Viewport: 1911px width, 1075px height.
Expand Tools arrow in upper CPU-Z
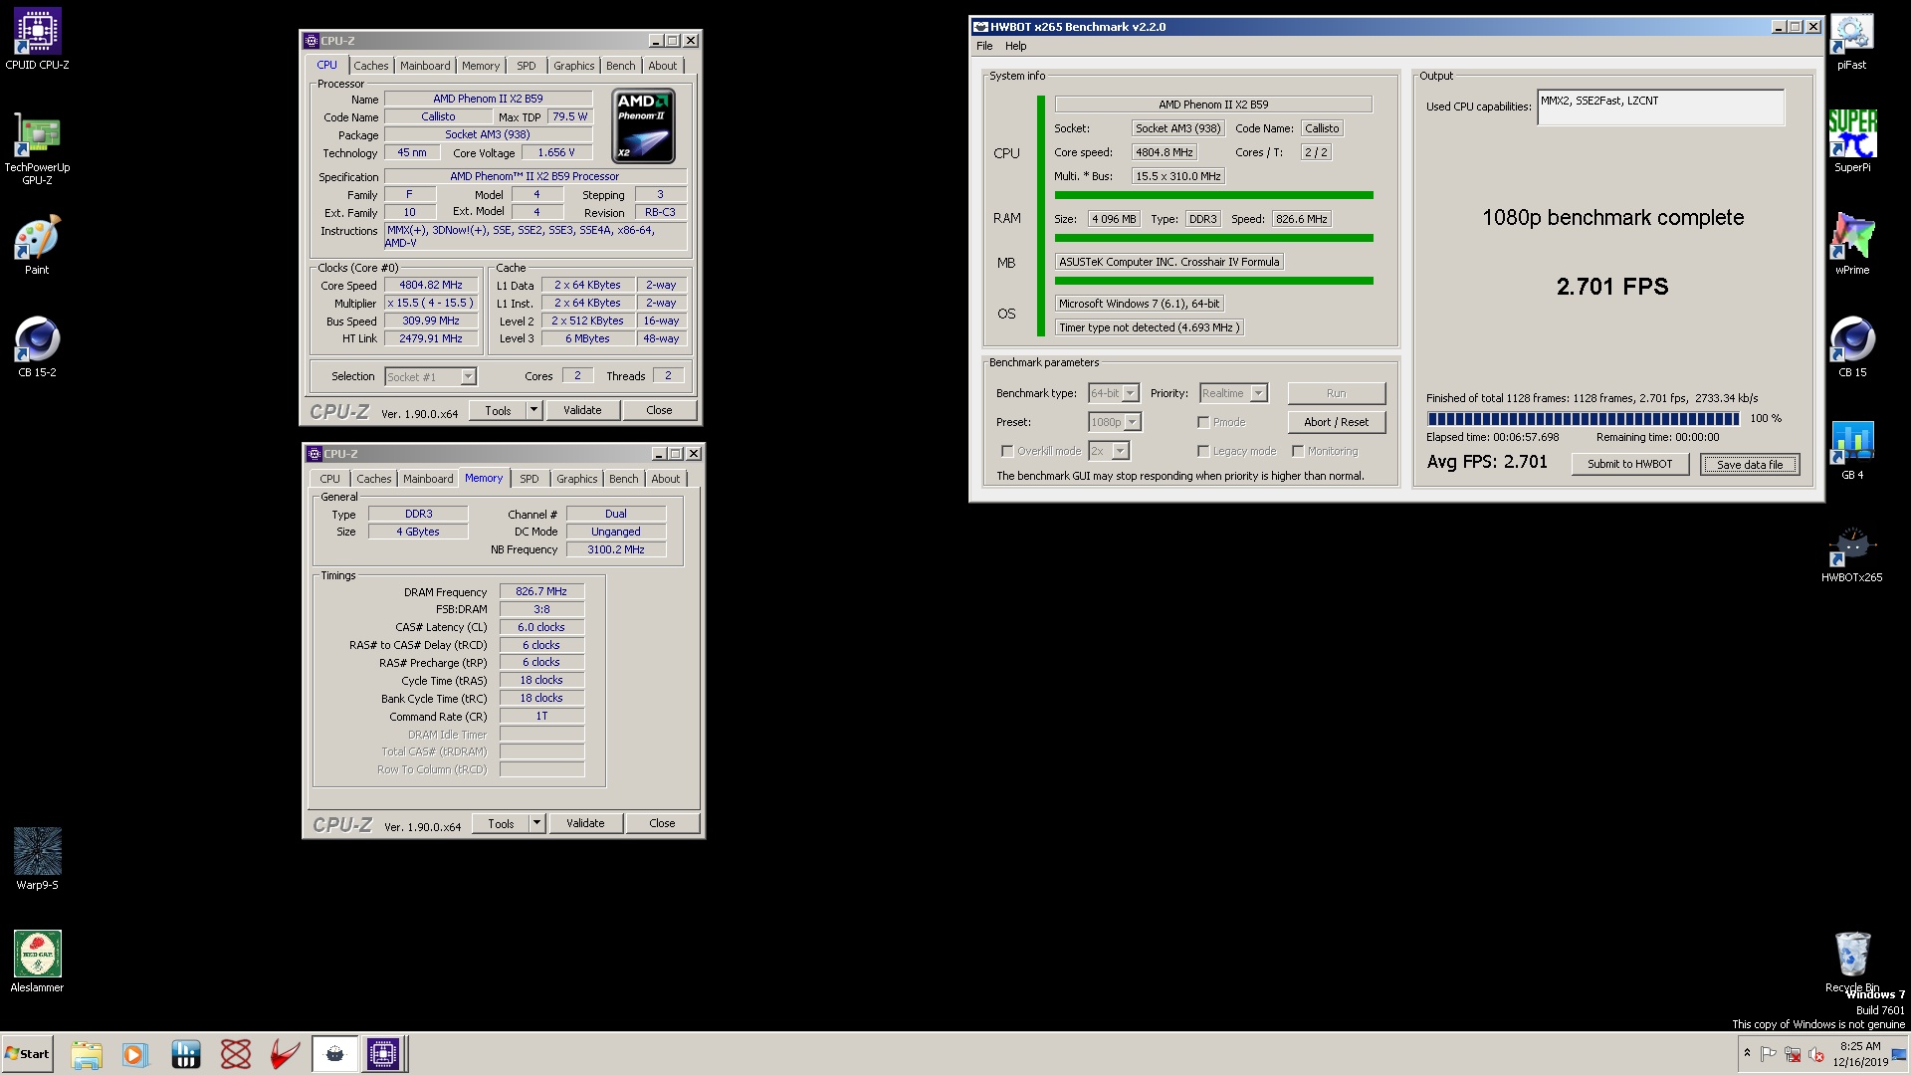[x=533, y=410]
